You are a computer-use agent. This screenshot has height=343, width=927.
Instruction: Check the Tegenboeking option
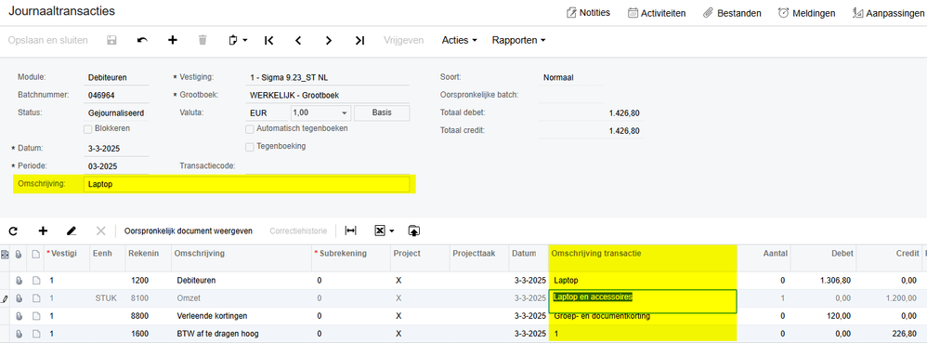pos(250,146)
